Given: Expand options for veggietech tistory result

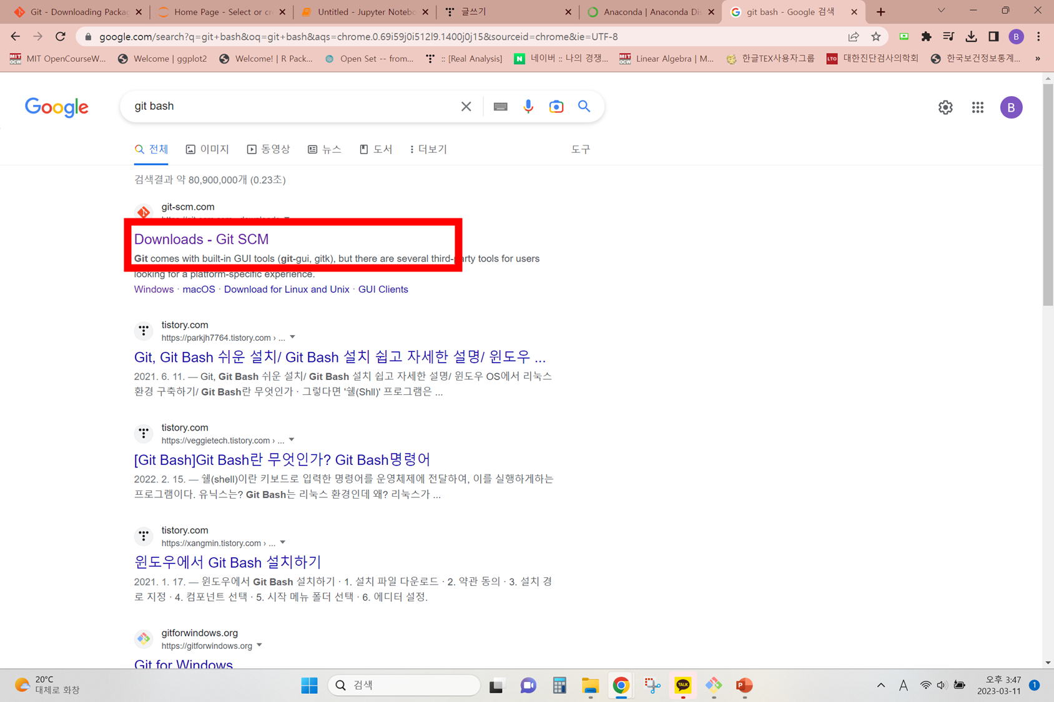Looking at the screenshot, I should pos(292,440).
